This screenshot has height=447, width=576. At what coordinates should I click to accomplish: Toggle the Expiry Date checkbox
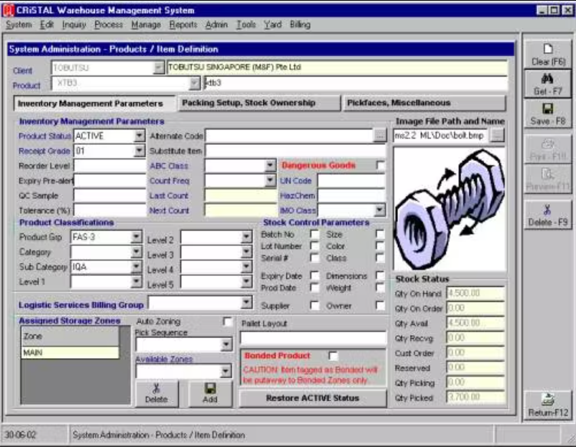314,275
